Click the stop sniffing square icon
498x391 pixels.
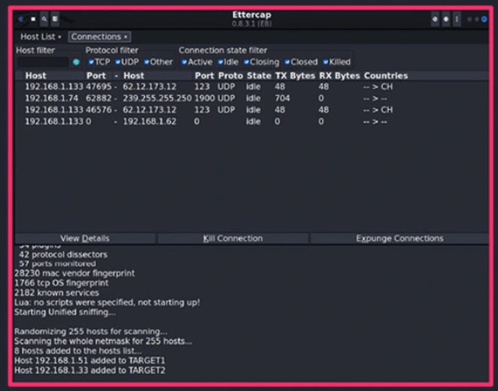click(33, 19)
